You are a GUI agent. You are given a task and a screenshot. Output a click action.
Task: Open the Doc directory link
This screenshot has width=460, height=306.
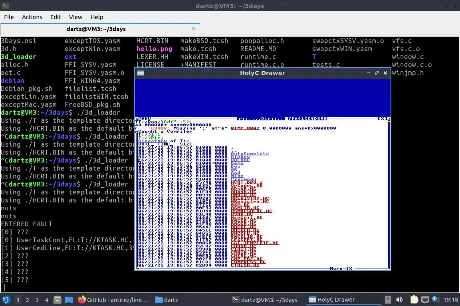[236, 167]
